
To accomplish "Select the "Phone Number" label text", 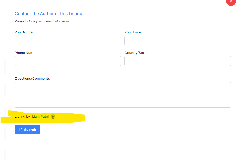I will (x=27, y=53).
